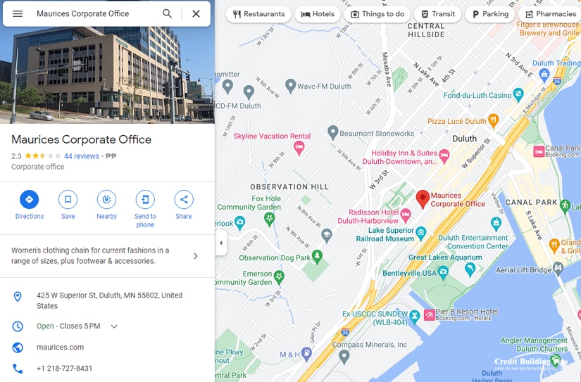Viewport: 581px width, 382px height.
Task: Click the Compass Minerals, Inc marker
Action: coord(344,357)
